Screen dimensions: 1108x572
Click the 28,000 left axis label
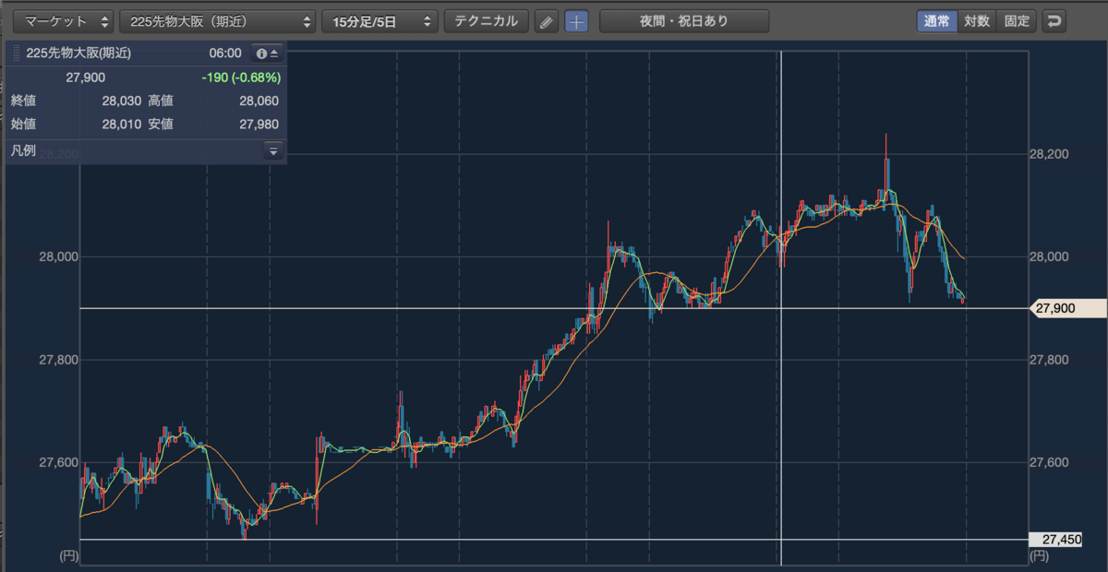click(57, 257)
